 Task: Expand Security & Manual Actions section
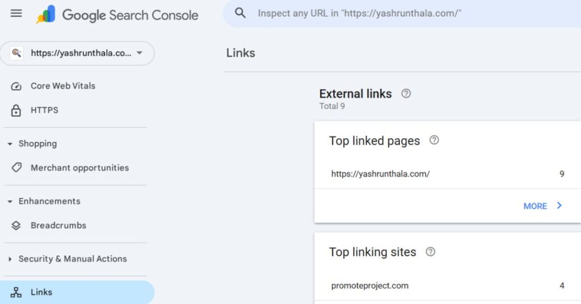point(10,259)
